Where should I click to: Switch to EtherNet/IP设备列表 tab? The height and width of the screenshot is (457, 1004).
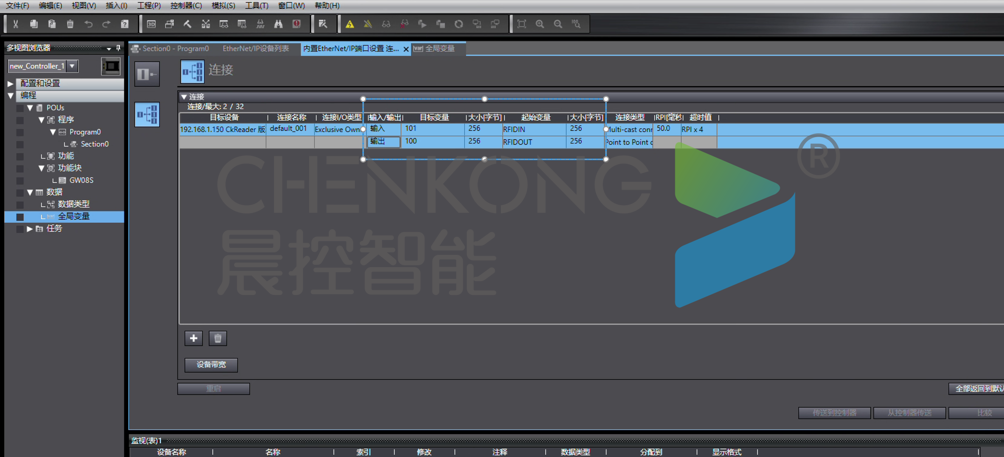click(256, 49)
